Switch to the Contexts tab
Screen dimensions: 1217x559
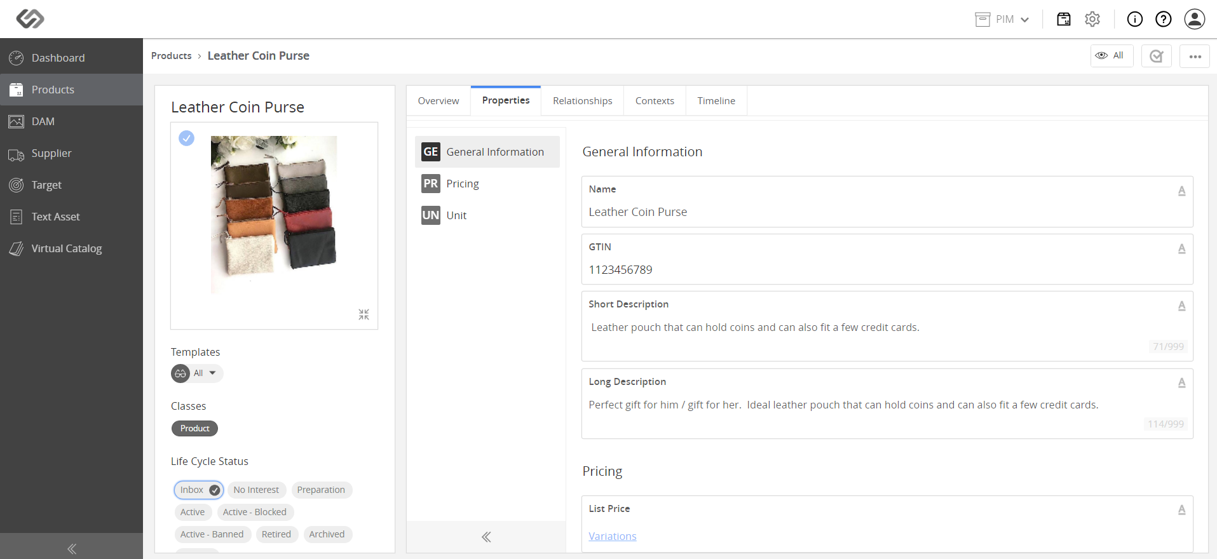655,101
